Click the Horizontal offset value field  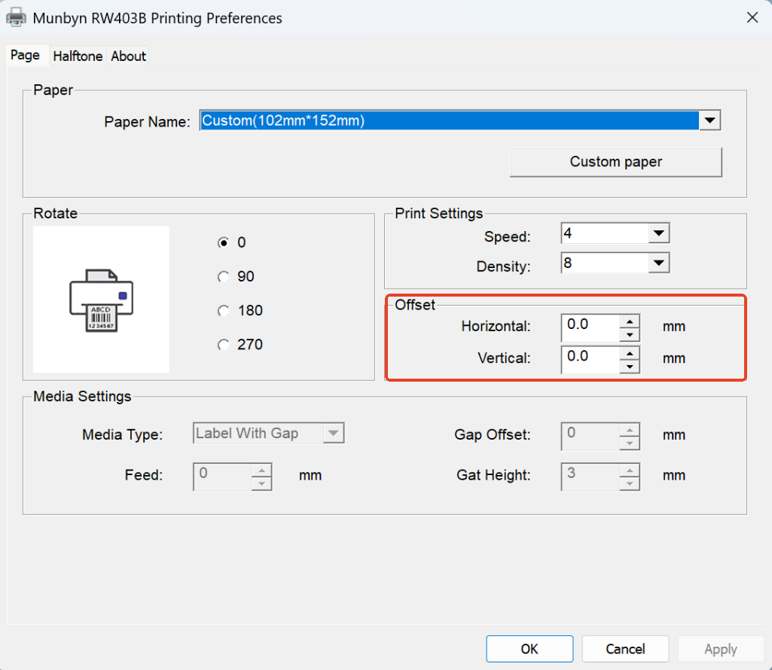coord(590,328)
